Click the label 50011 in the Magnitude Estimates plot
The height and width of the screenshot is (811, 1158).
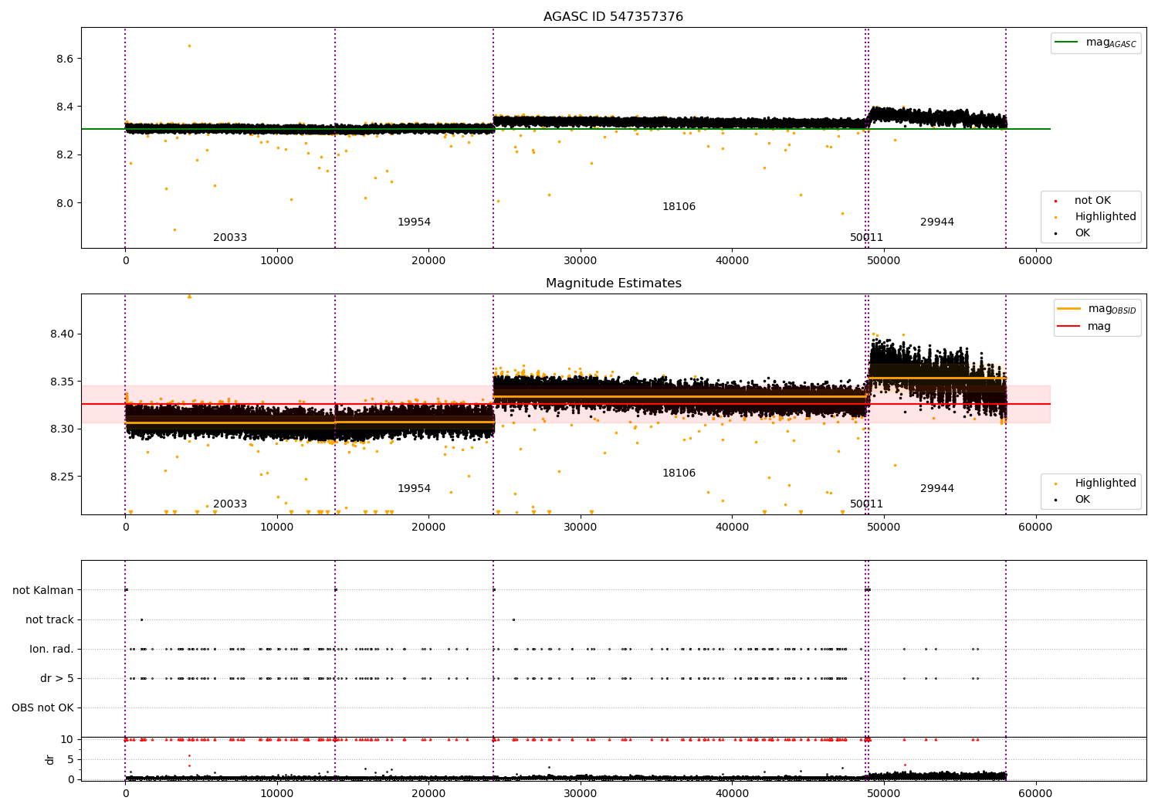[866, 504]
